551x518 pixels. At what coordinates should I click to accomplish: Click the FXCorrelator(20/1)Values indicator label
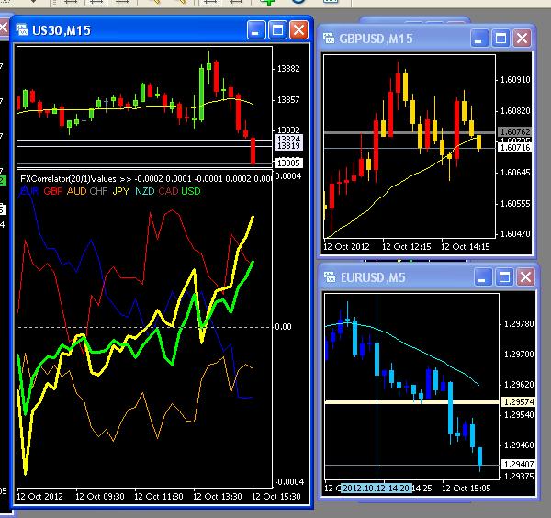pyautogui.click(x=68, y=179)
